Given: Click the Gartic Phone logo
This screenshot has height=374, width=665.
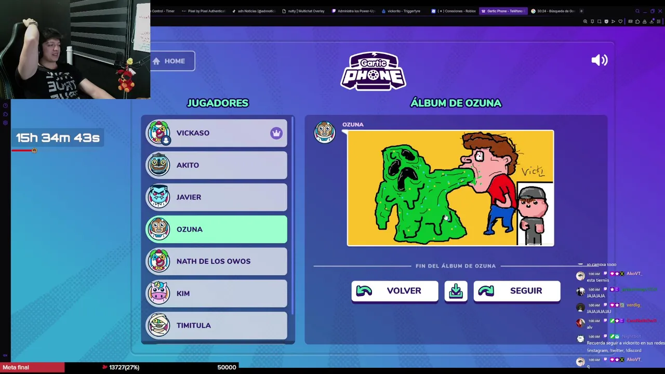Looking at the screenshot, I should [373, 71].
